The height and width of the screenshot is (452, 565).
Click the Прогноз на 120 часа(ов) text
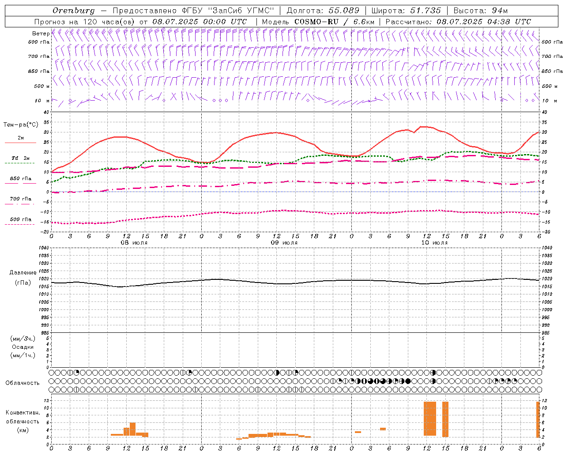pyautogui.click(x=85, y=22)
